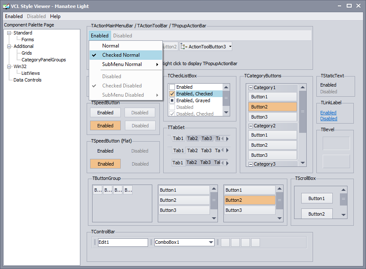Click Button1 inside the TScrollBox
The width and height of the screenshot is (366, 269).
[317, 198]
